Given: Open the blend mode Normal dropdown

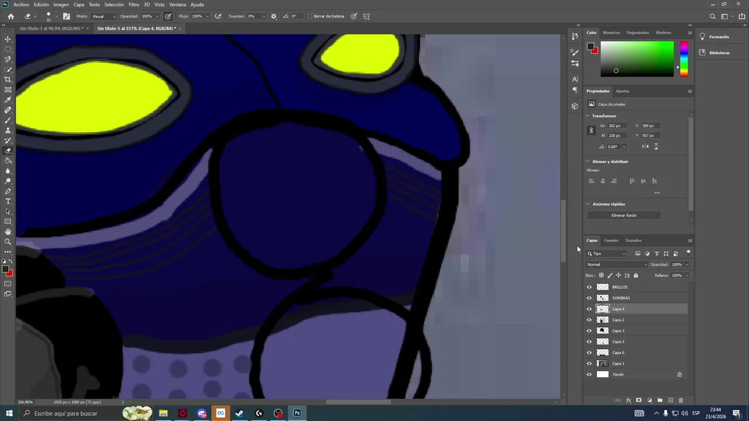Looking at the screenshot, I should pyautogui.click(x=617, y=264).
